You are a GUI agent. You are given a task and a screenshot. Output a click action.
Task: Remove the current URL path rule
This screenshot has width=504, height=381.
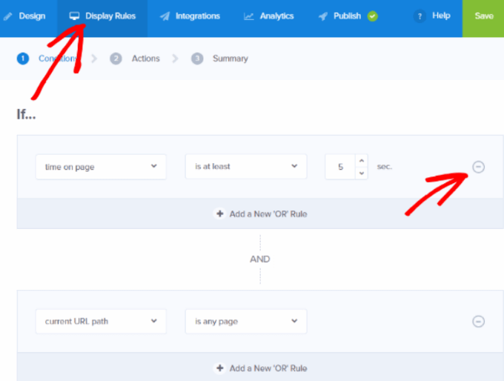[x=478, y=321]
